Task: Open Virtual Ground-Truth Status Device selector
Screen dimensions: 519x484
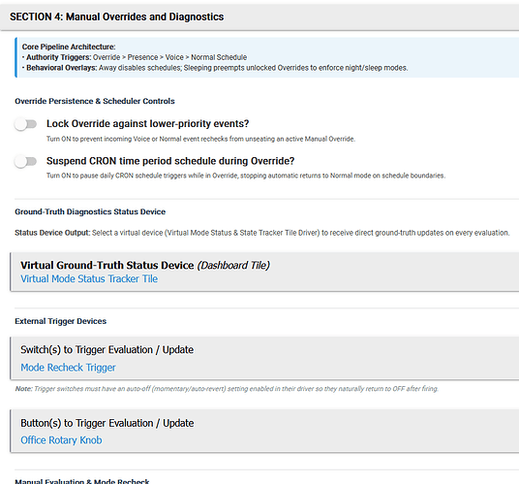Action: point(264,272)
